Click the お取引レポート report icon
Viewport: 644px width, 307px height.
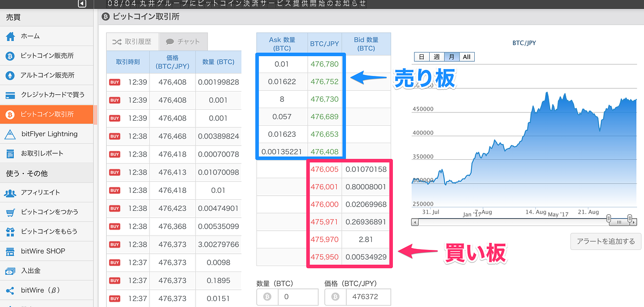point(10,154)
